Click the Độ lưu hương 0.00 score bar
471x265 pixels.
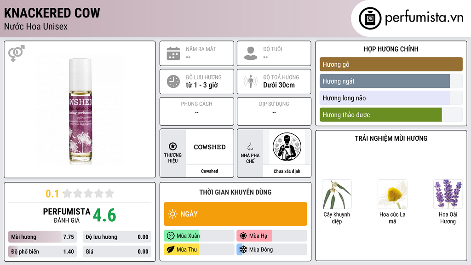pos(117,237)
